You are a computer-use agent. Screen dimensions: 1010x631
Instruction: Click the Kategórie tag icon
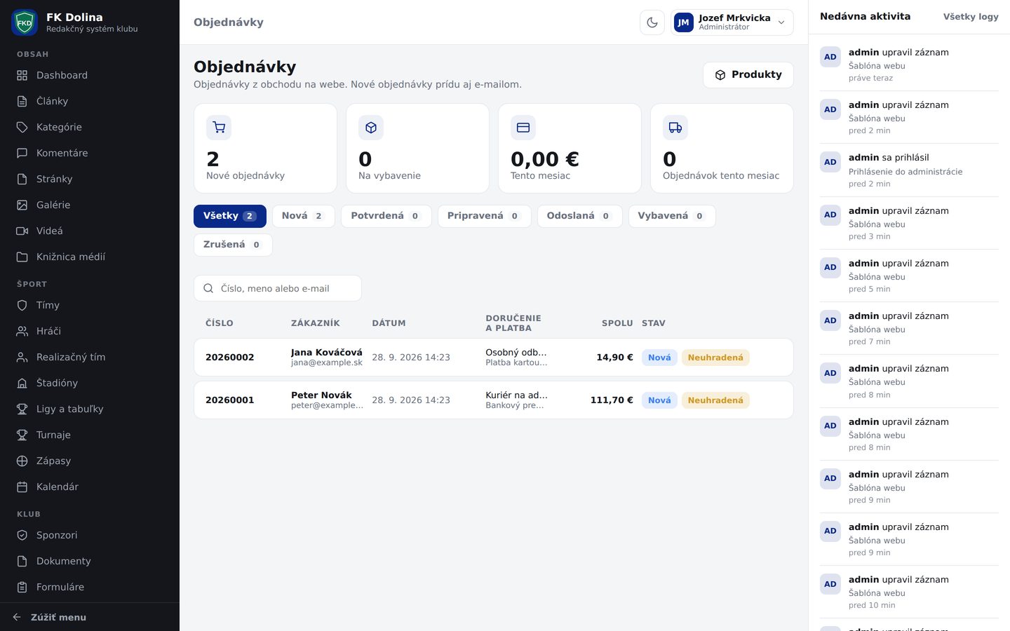click(x=22, y=127)
